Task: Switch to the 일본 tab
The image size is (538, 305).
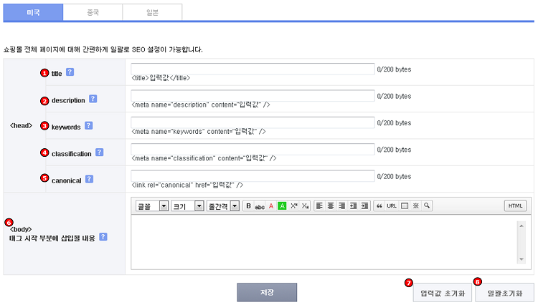Action: coord(151,12)
